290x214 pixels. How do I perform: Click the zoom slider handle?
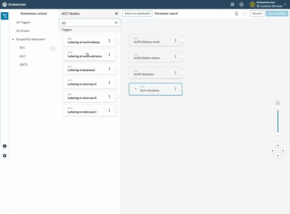pos(278,109)
